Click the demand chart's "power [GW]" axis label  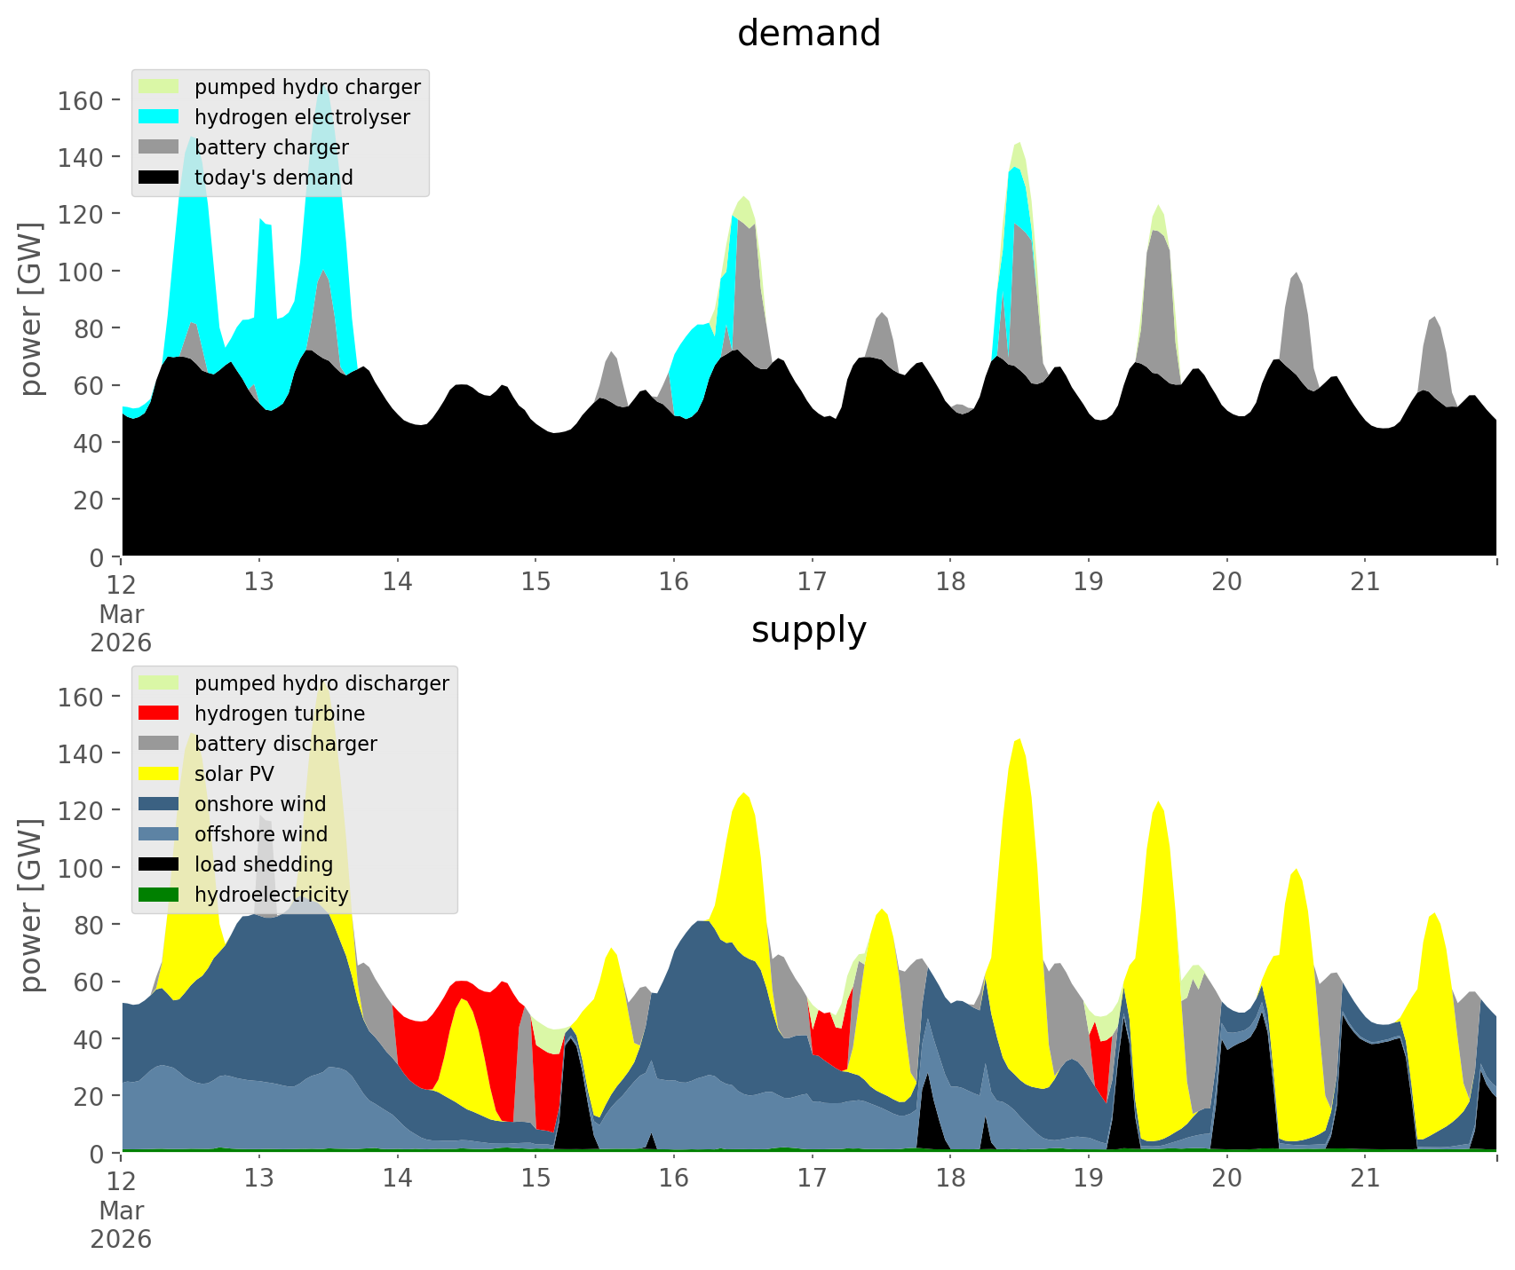pyautogui.click(x=31, y=309)
